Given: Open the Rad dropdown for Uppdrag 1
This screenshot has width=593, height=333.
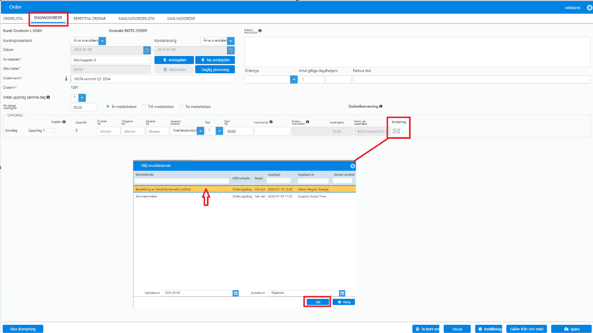Looking at the screenshot, I should point(219,131).
